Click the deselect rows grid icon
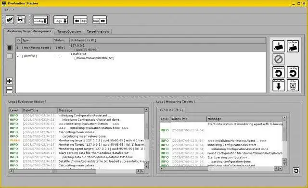Viewport: 308px width, 188px height. [10, 56]
